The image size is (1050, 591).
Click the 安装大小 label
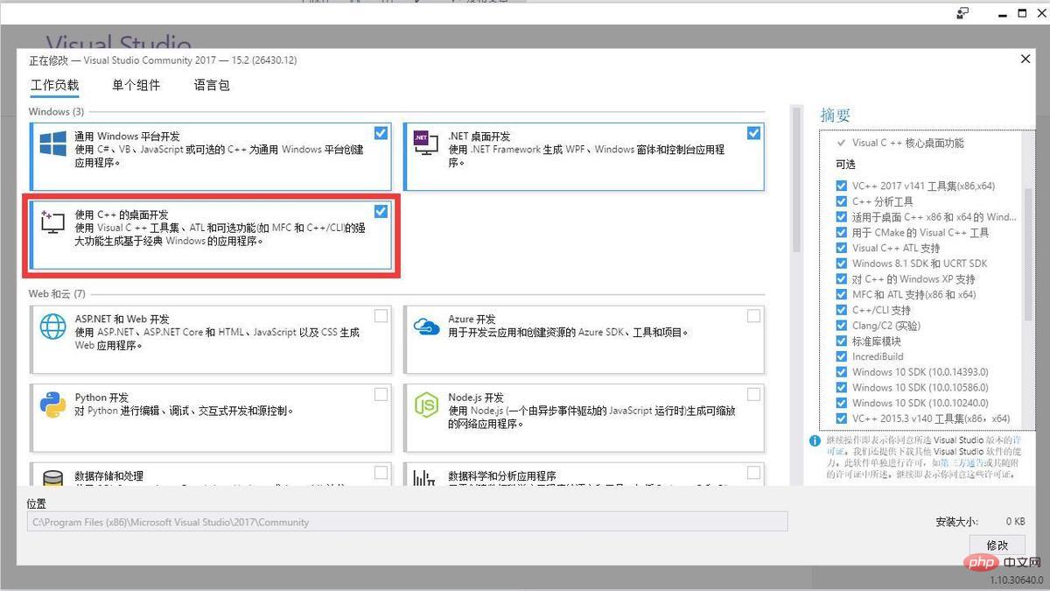957,522
